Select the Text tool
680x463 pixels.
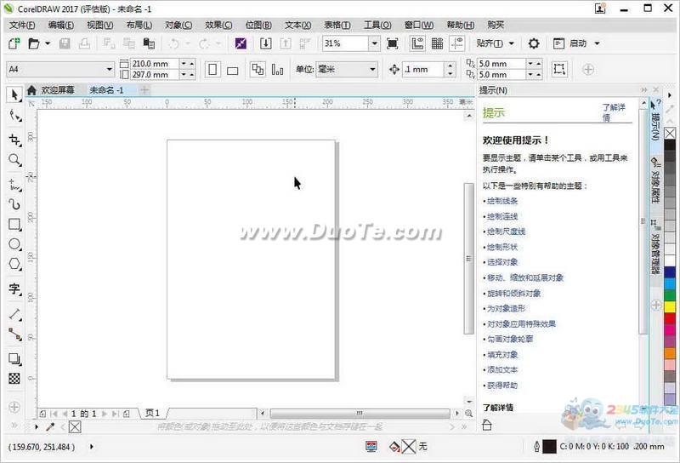tap(14, 289)
